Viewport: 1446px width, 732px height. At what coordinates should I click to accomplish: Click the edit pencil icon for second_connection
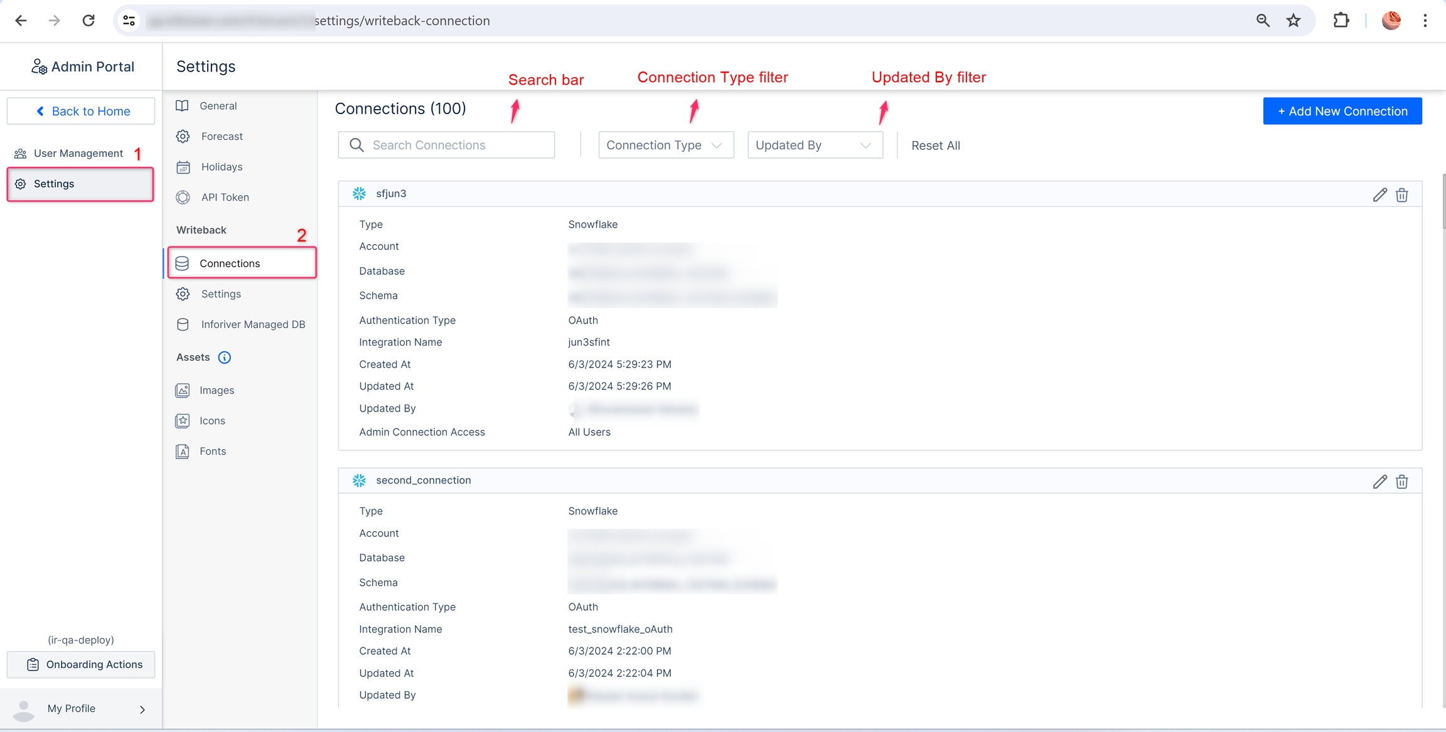point(1379,482)
